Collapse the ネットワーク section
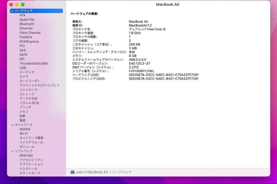277x184 pixels. (12, 125)
